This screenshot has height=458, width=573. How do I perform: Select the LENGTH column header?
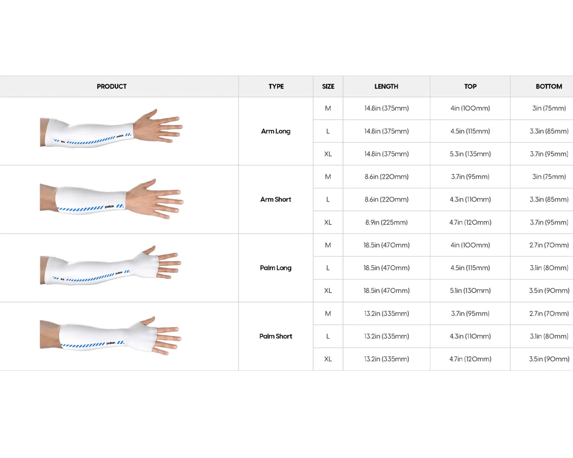point(386,86)
